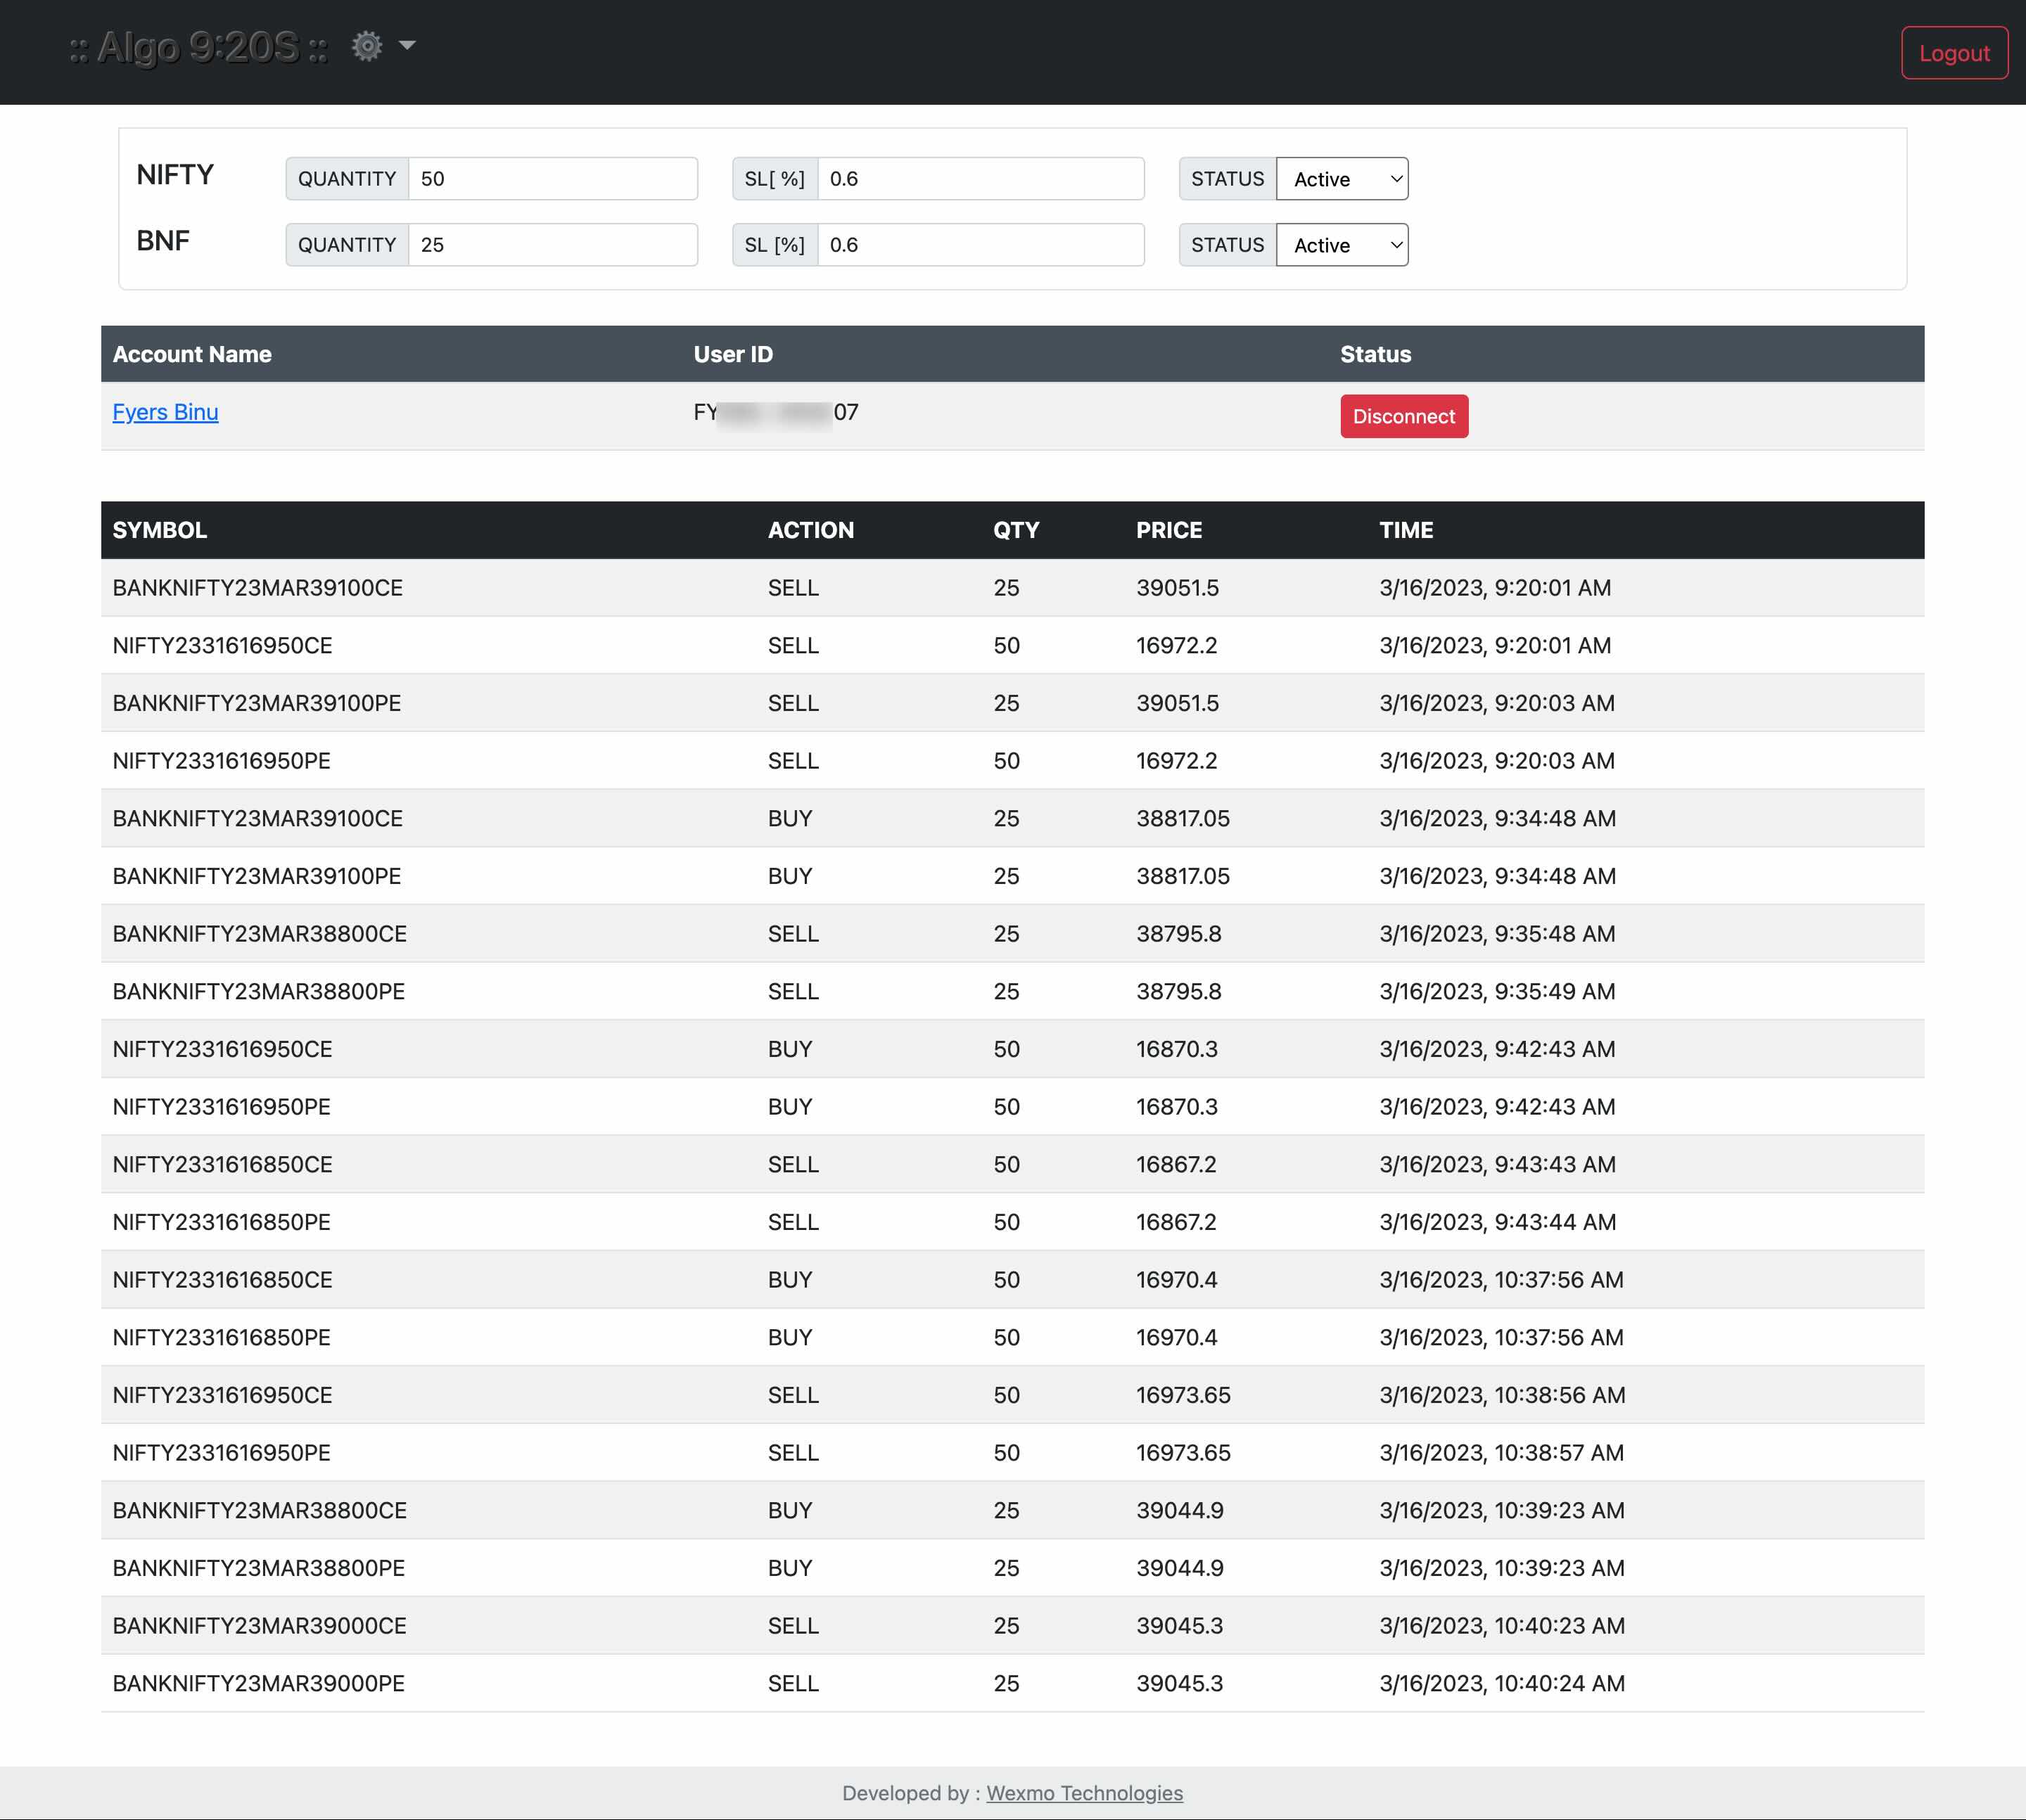Viewport: 2026px width, 1820px height.
Task: Click the Account Name column header
Action: [x=192, y=354]
